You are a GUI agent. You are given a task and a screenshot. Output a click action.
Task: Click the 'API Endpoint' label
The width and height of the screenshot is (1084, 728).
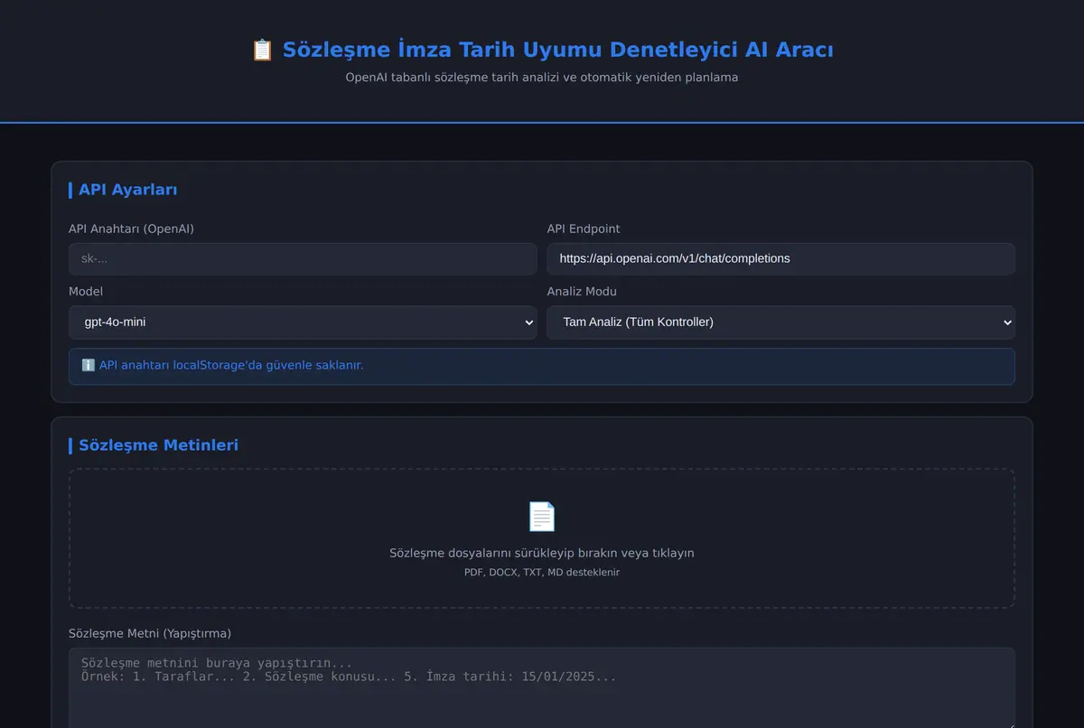pos(584,229)
